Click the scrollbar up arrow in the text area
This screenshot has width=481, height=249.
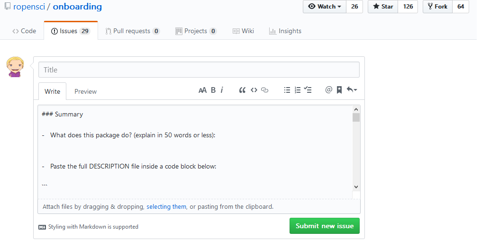[356, 109]
